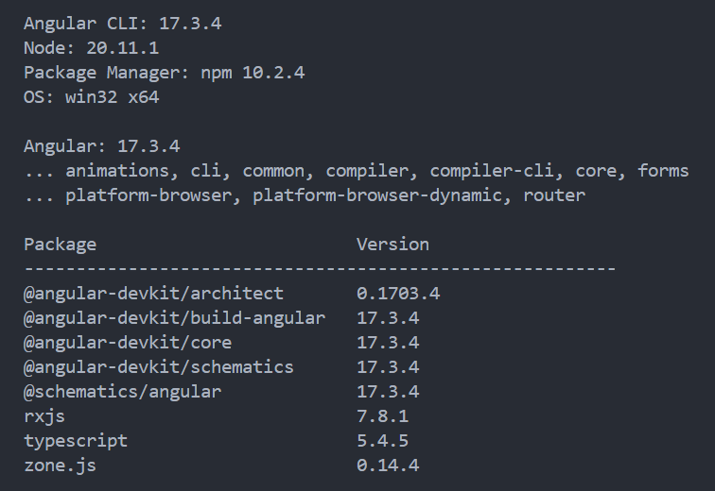Click the Angular: 17.3.4 line
The image size is (715, 491).
point(101,146)
